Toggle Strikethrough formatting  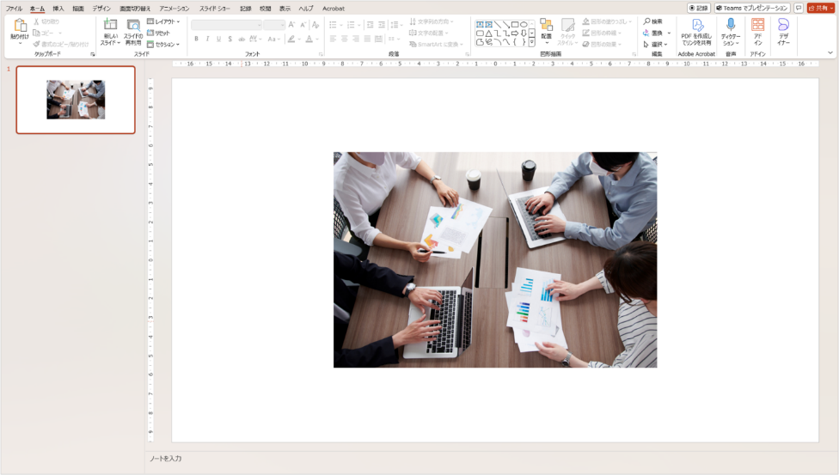click(242, 39)
